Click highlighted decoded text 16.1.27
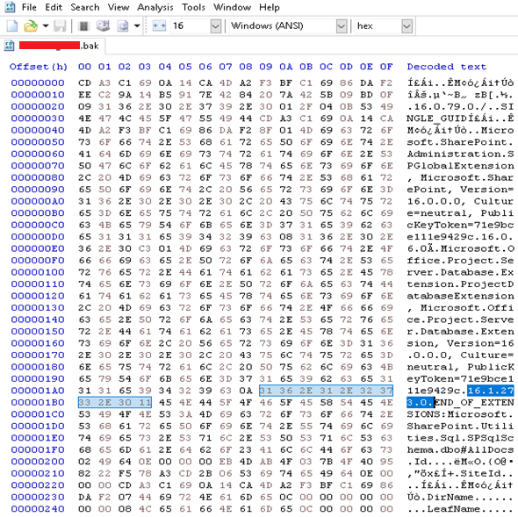Image resolution: width=518 pixels, height=517 pixels. [491, 391]
